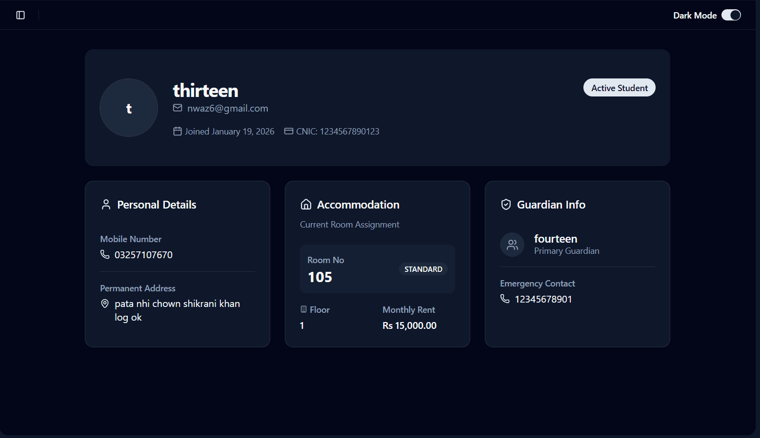Click the calendar icon next to Joined date
Image resolution: width=760 pixels, height=438 pixels.
pos(178,131)
